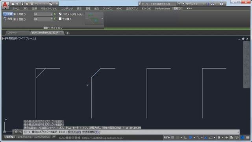Click the Redo arrow icon

point(44,4)
